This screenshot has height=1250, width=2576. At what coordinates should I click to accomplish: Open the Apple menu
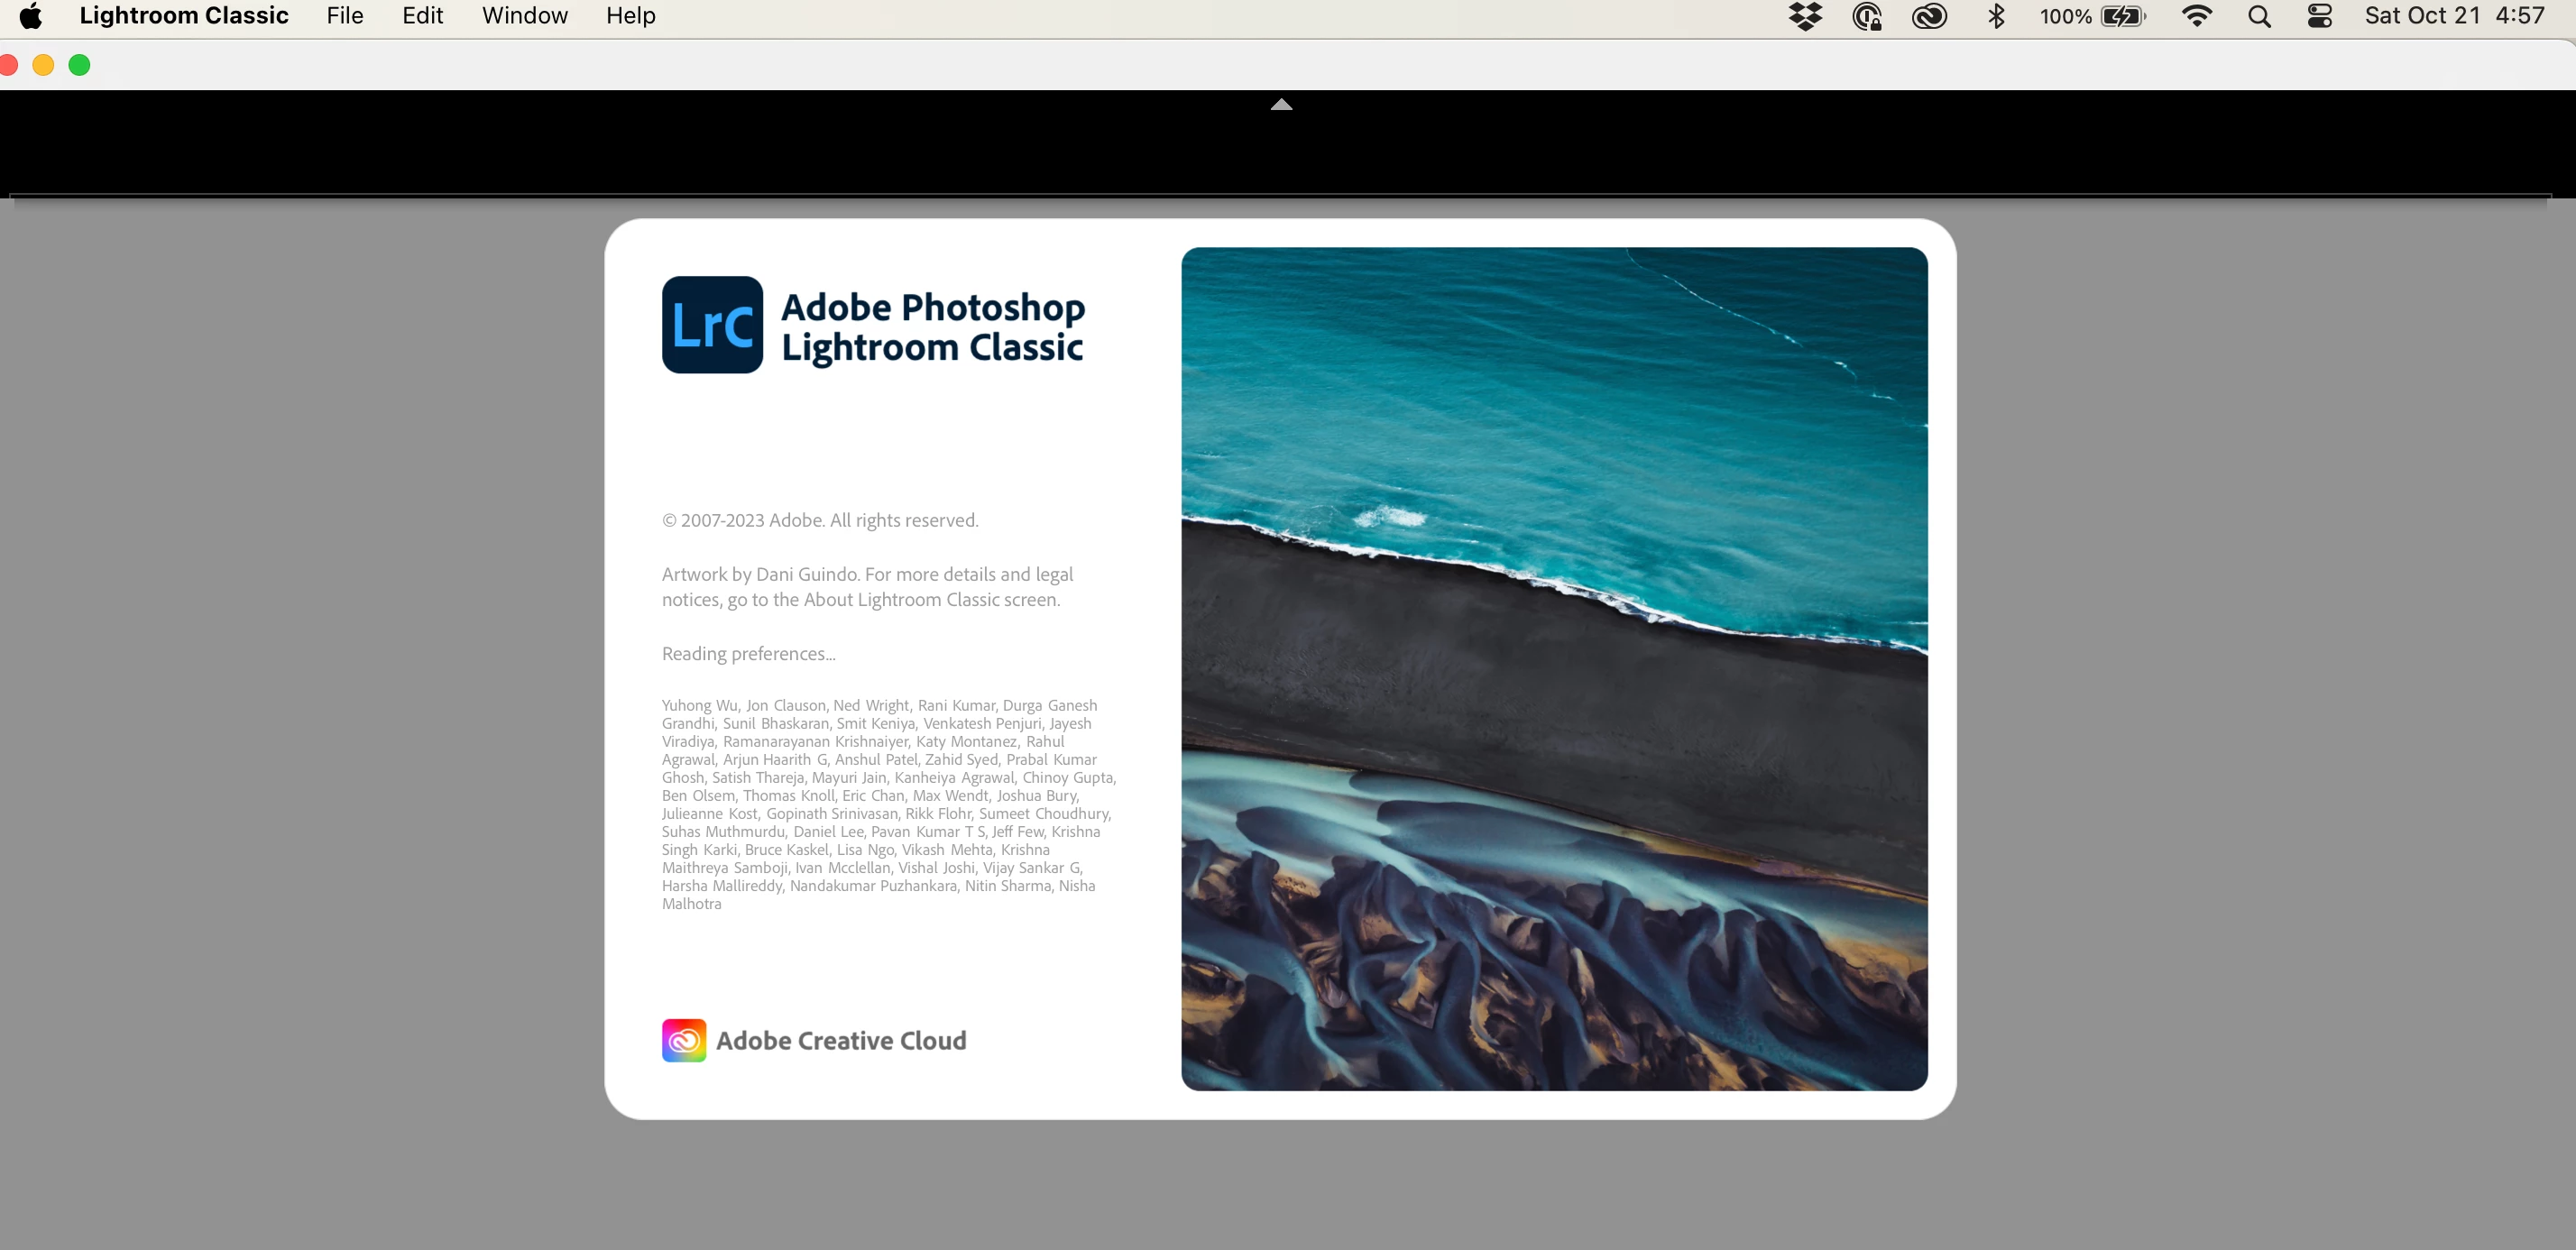31,16
